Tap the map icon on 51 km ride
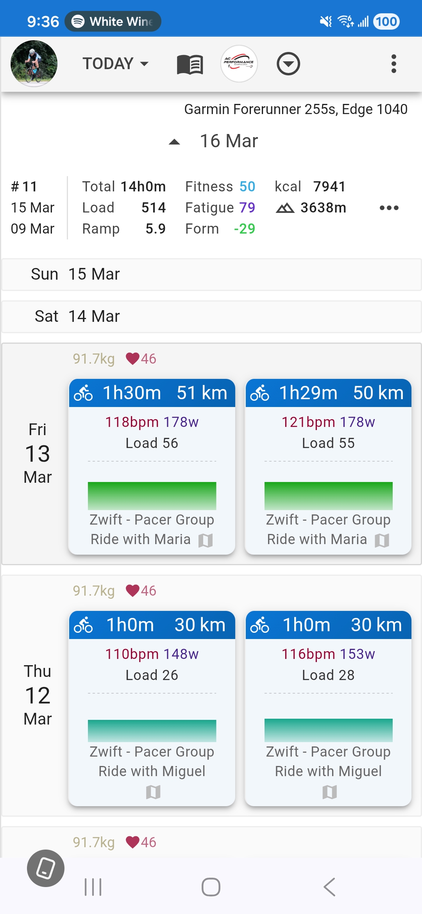Screen dimensions: 422x914 pyautogui.click(x=206, y=541)
